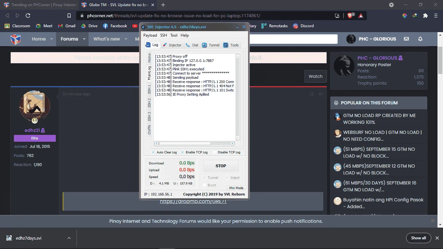Open the forum alerts bell icon
Viewport: 443px width, 249px height.
pos(420,39)
